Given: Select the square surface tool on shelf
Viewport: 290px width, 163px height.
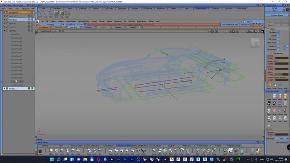Looking at the screenshot, I should 154,151.
